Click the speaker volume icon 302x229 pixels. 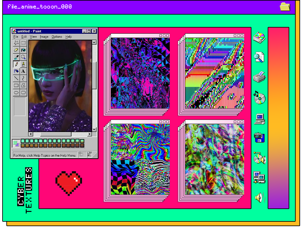260,197
